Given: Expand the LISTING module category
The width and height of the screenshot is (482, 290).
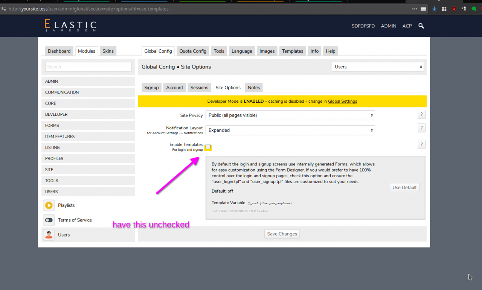Looking at the screenshot, I should (x=88, y=147).
